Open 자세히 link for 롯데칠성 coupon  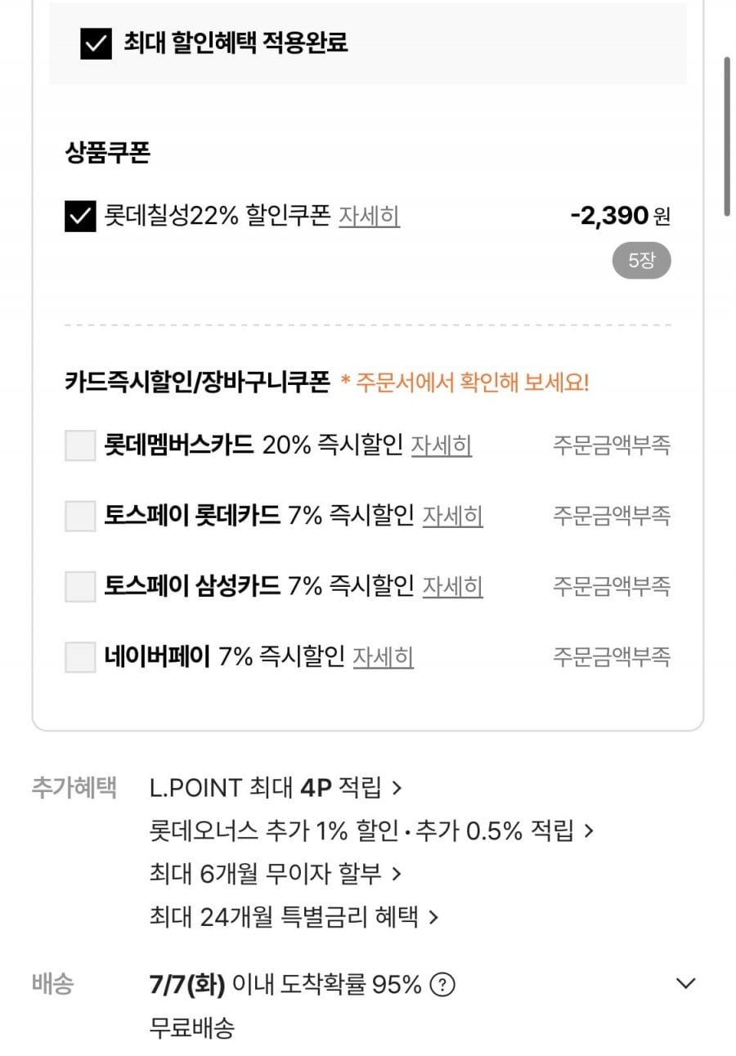pyautogui.click(x=370, y=217)
